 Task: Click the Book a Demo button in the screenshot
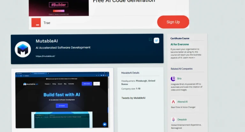click(87, 84)
